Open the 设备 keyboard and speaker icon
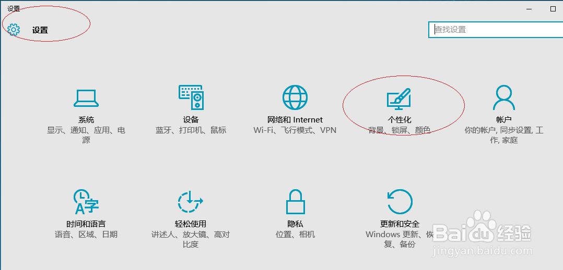563x270 pixels. (191, 97)
